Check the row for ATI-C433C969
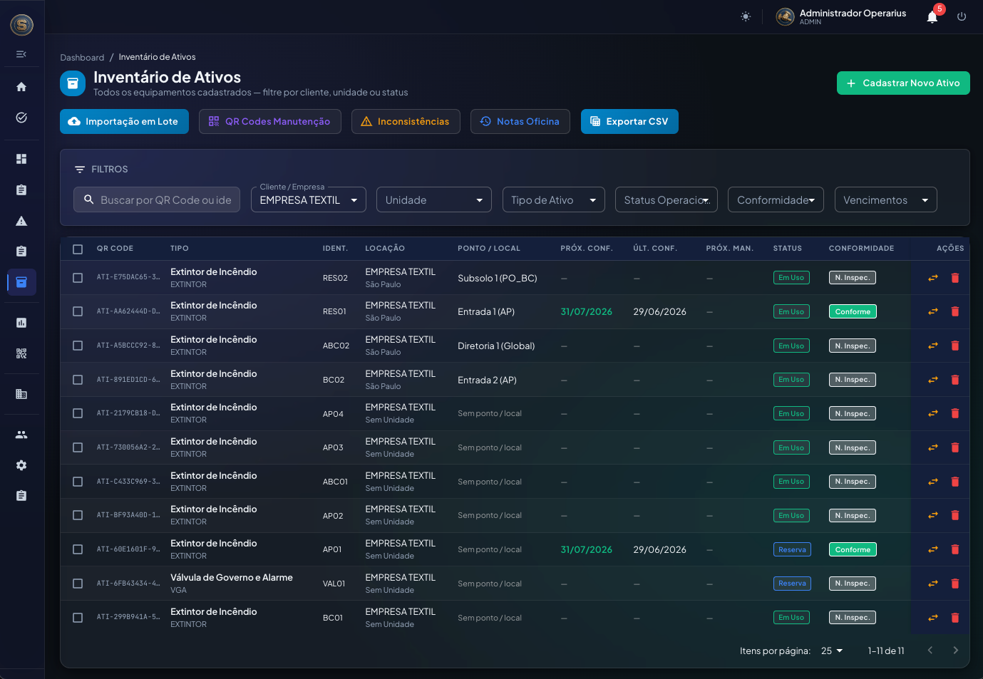 click(78, 482)
